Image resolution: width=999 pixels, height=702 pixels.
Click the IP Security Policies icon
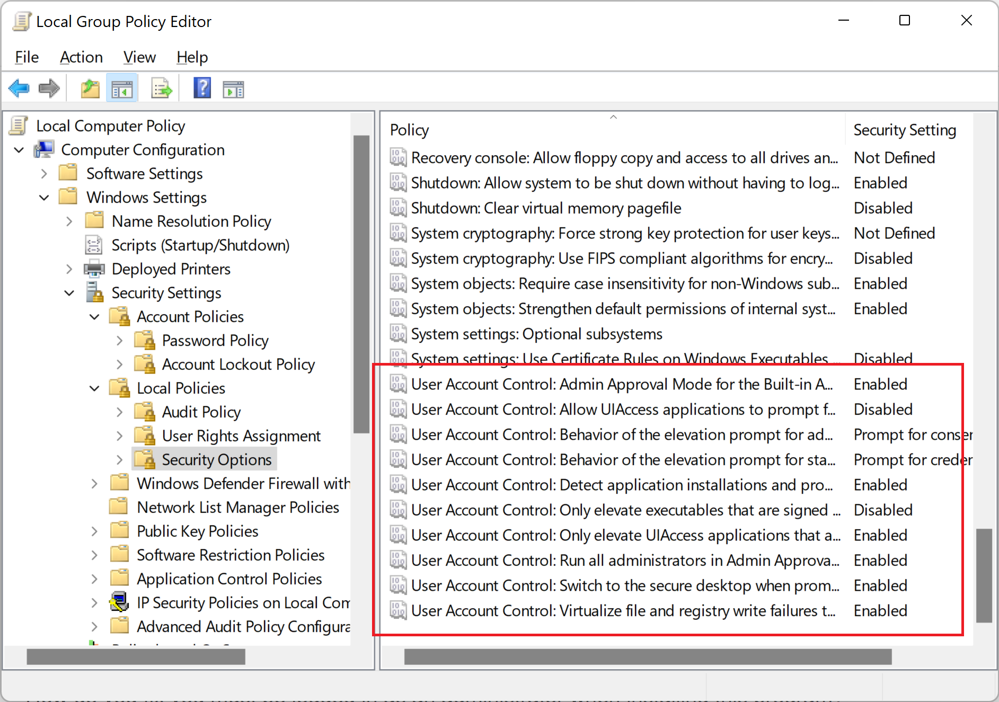point(119,602)
